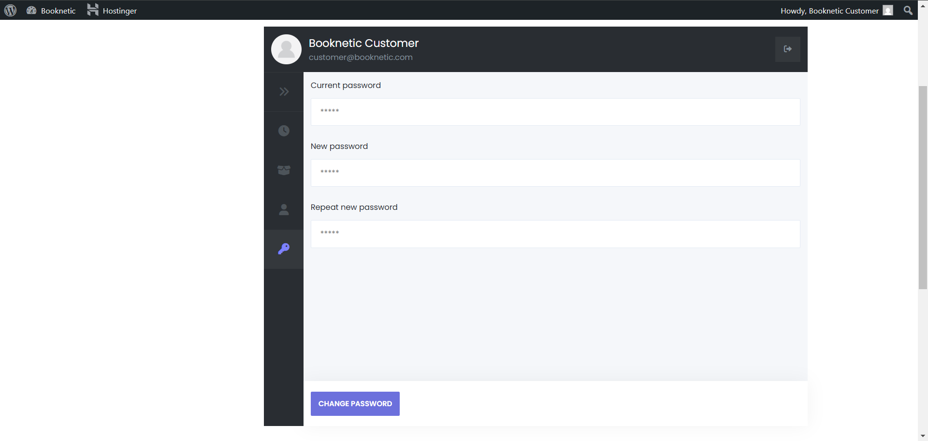Open profile via person sidebar icon
The width and height of the screenshot is (928, 441).
tap(284, 209)
